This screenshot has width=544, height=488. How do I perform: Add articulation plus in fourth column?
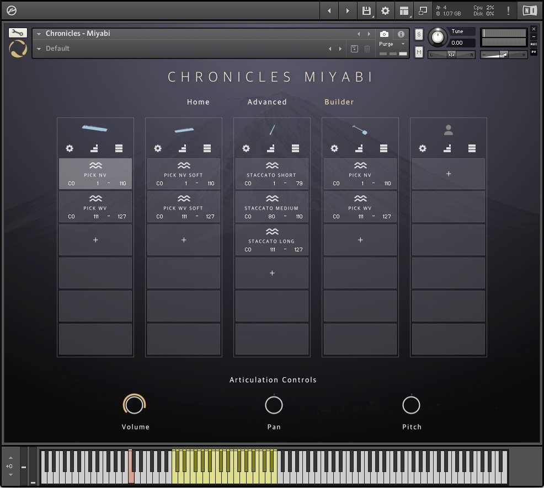360,240
